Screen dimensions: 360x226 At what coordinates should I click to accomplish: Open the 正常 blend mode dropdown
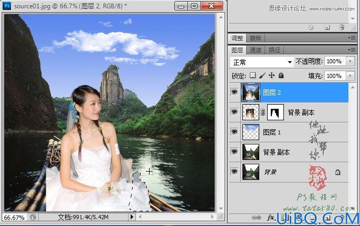(262, 62)
